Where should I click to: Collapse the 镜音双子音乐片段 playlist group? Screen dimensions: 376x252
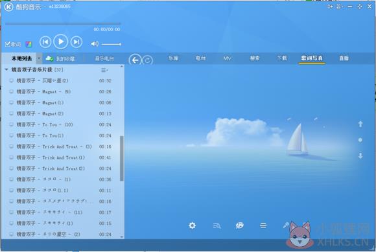pyautogui.click(x=6, y=69)
